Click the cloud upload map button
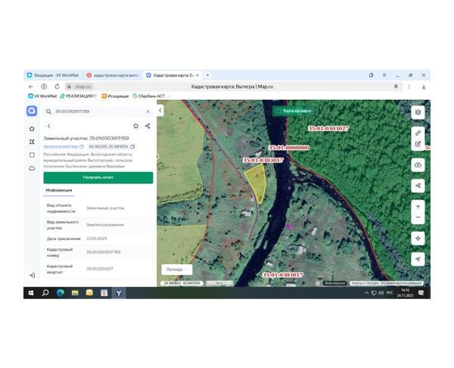The width and height of the screenshot is (454, 368). point(418,165)
